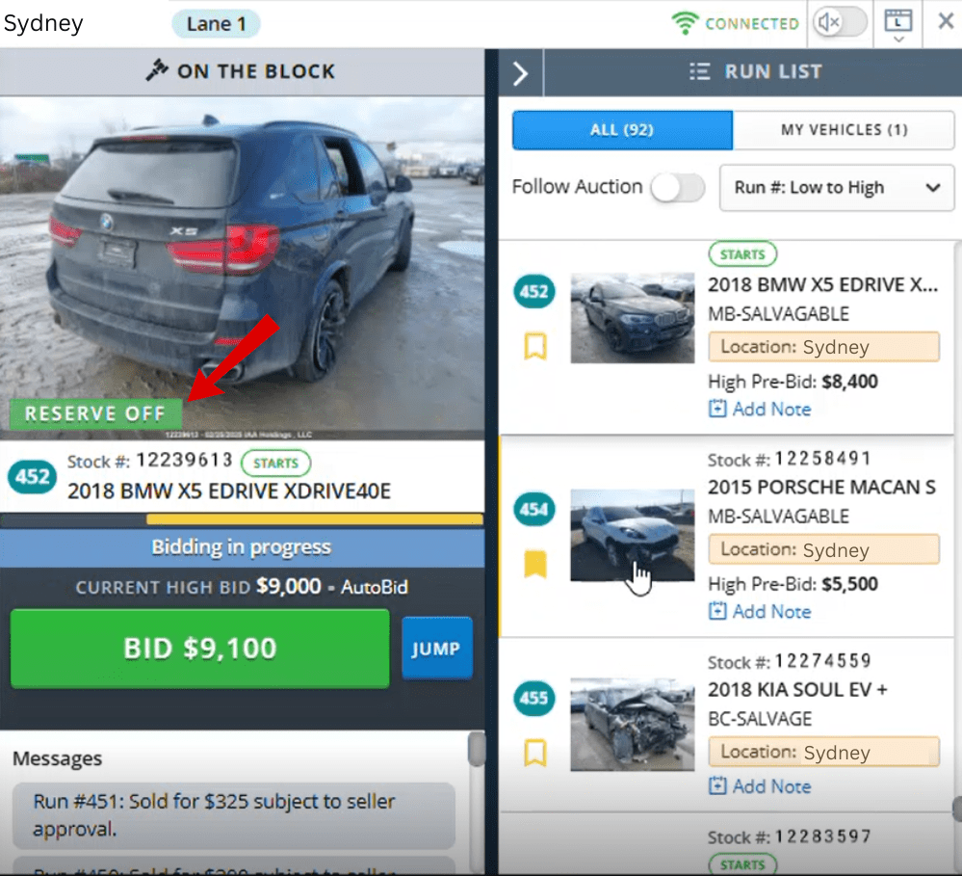Screen dimensions: 962x876
Task: Toggle the mute sound switch
Action: click(839, 22)
